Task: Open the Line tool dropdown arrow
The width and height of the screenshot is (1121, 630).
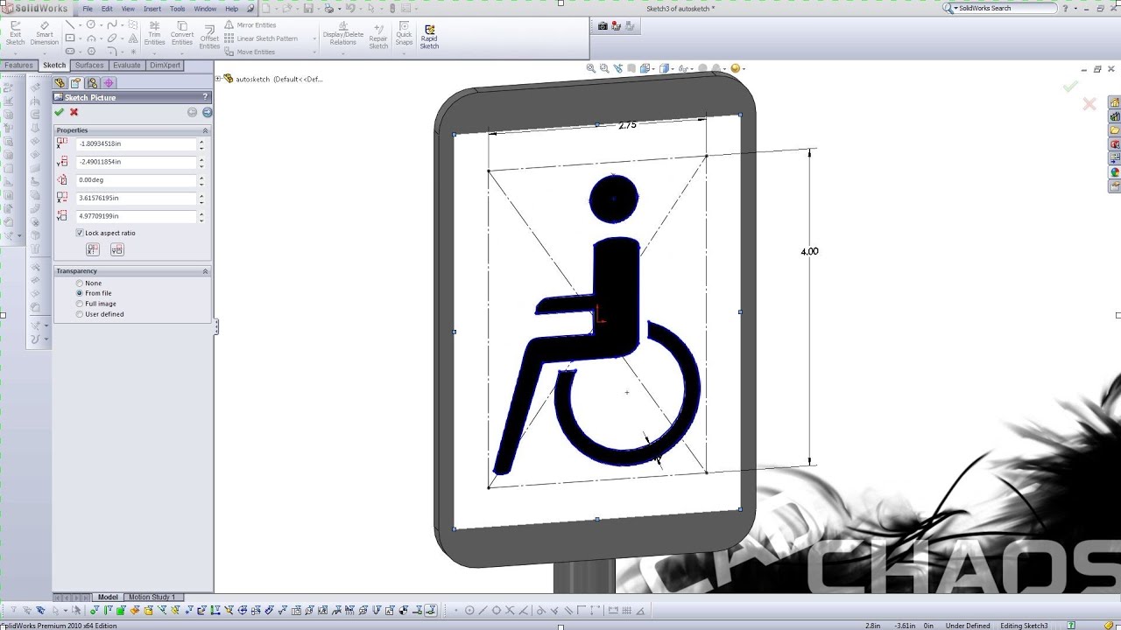Action: click(80, 25)
